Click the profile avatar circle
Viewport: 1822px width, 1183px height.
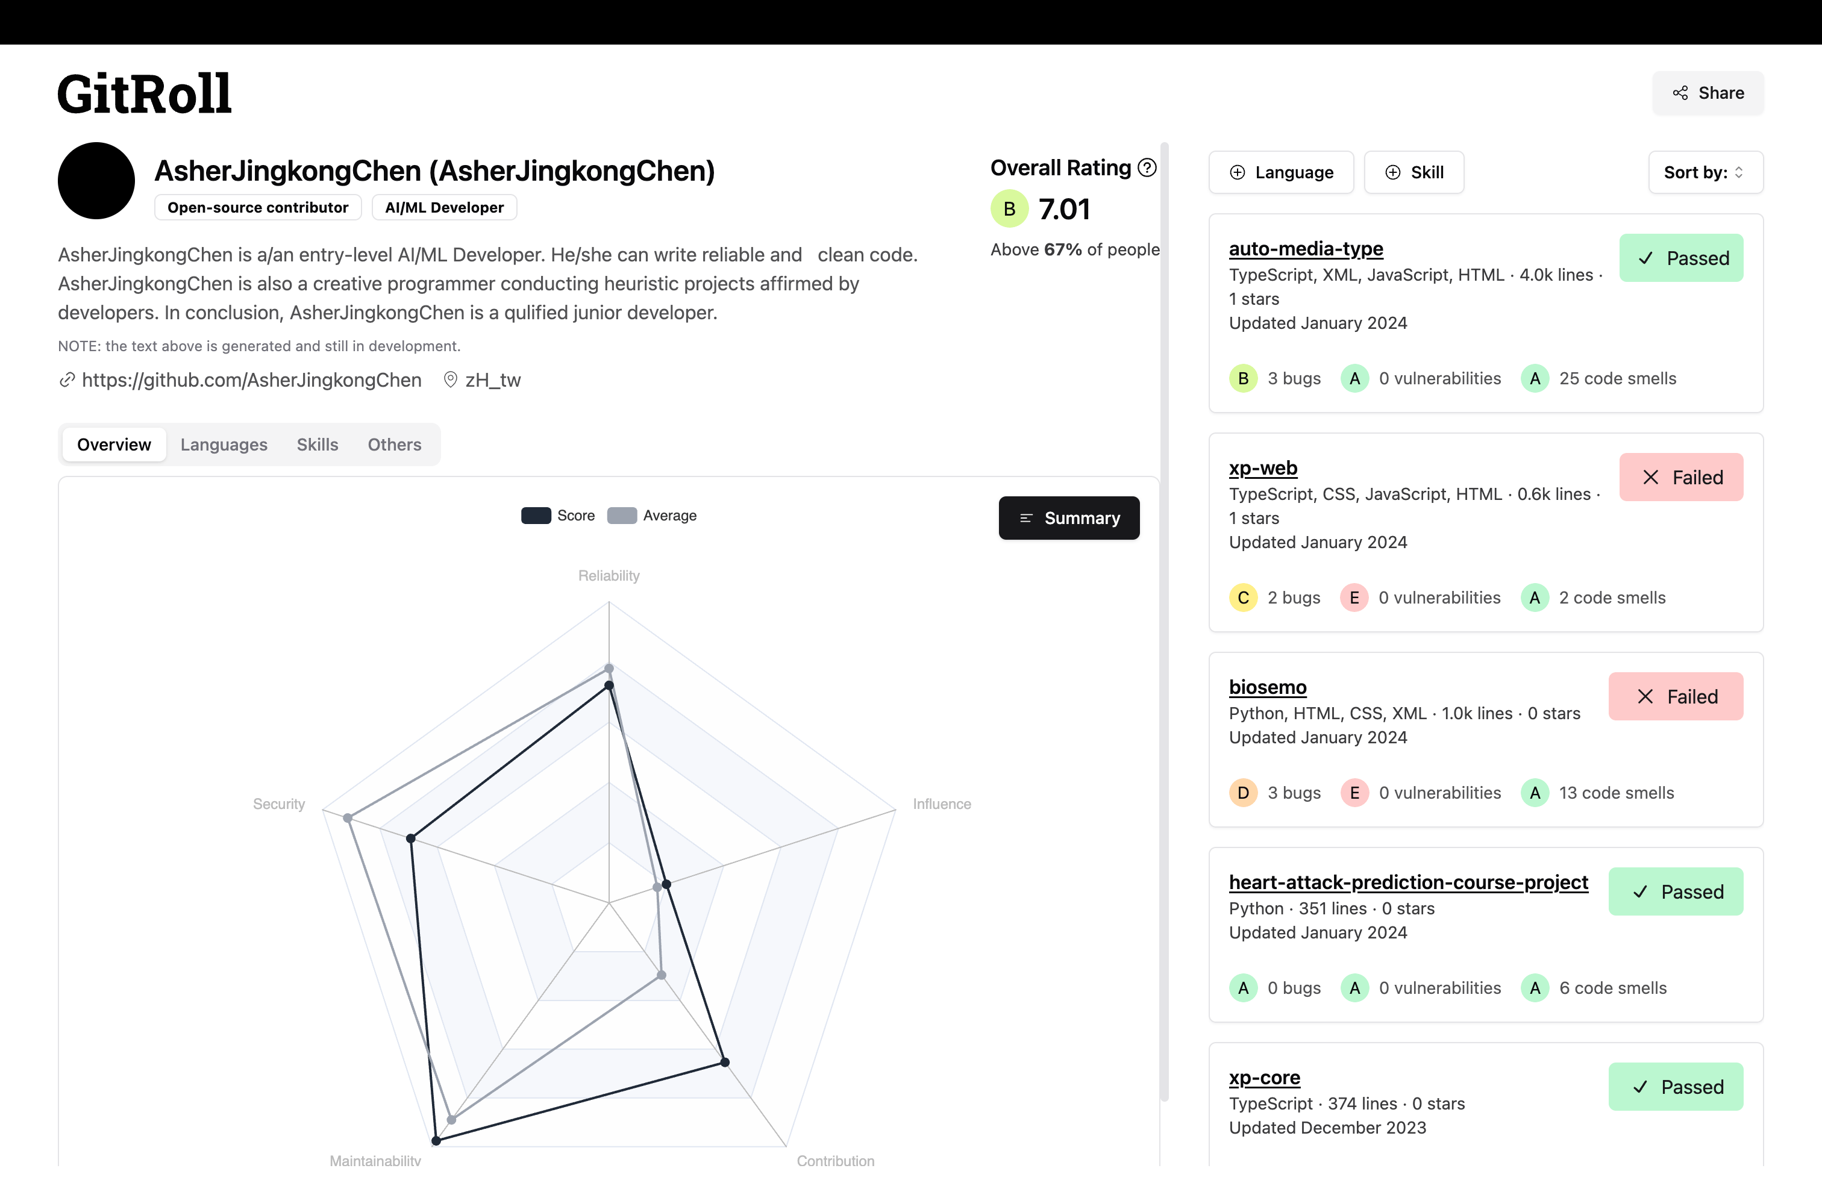(96, 181)
